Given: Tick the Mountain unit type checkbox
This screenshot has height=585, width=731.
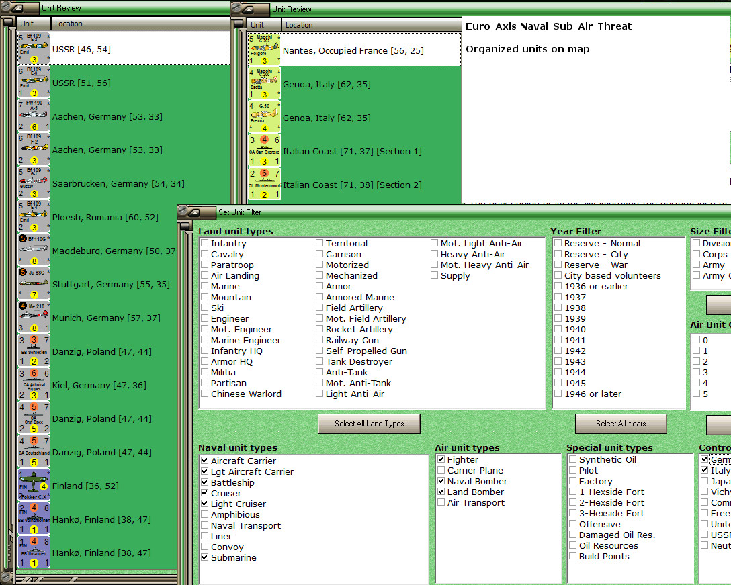Looking at the screenshot, I should coord(204,296).
